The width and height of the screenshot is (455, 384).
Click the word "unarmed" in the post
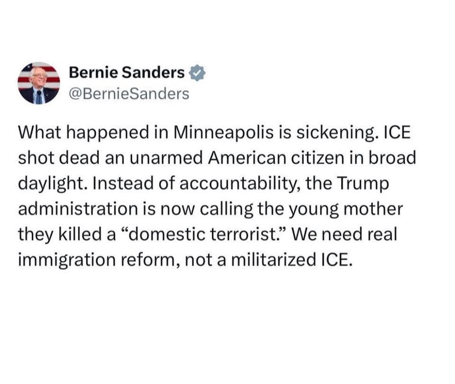click(155, 159)
